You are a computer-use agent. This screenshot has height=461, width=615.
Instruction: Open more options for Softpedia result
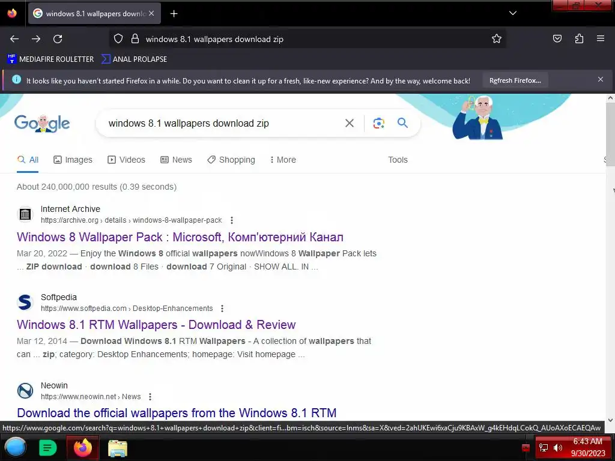tap(222, 309)
